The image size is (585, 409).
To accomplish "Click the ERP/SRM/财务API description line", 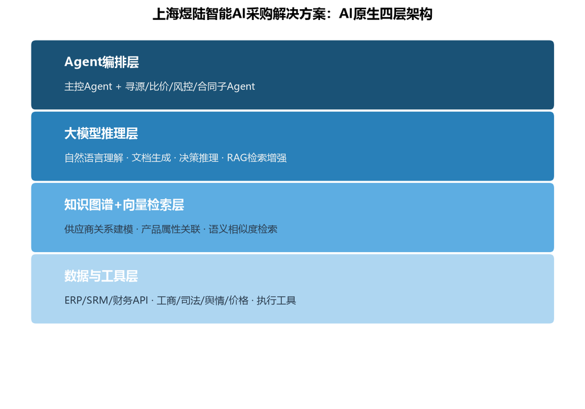I will pyautogui.click(x=180, y=300).
